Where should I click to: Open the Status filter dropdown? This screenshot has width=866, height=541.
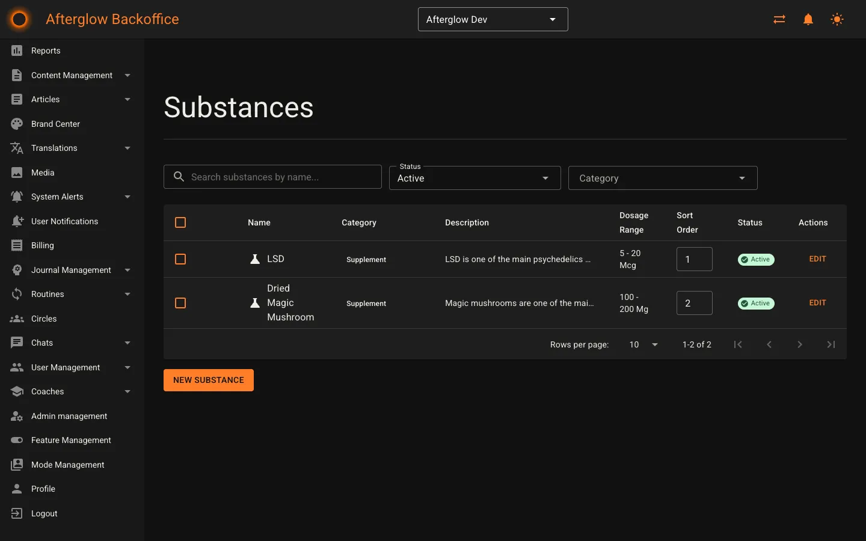[x=474, y=178]
